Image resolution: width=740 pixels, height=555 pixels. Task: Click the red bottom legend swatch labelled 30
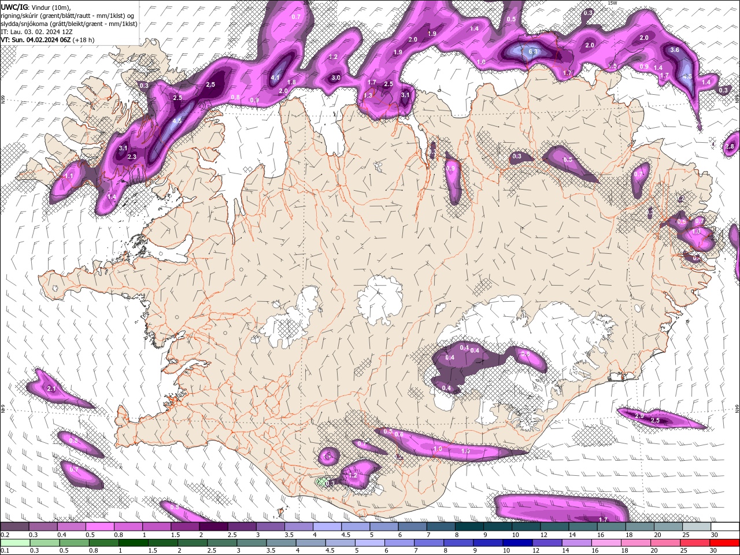point(725,542)
